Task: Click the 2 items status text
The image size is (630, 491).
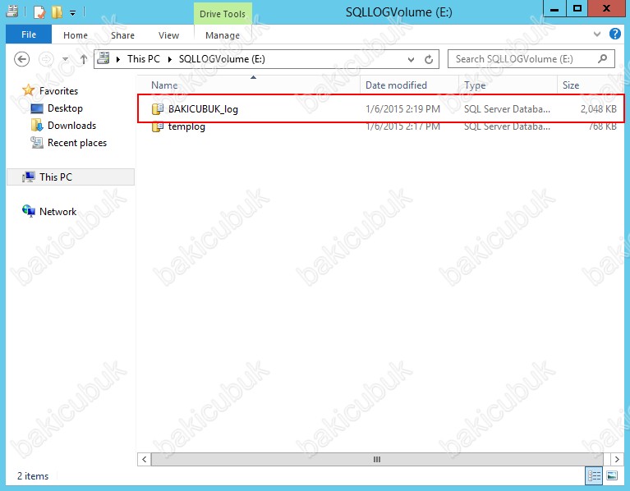Action: click(33, 476)
